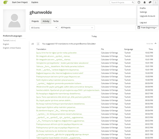Choose Log out in the user menu

point(143,23)
